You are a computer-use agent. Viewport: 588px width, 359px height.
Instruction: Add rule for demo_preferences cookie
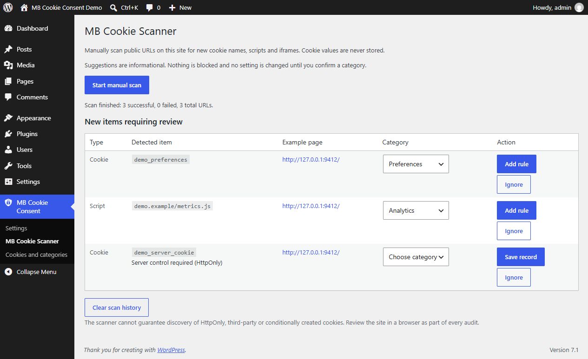(516, 164)
